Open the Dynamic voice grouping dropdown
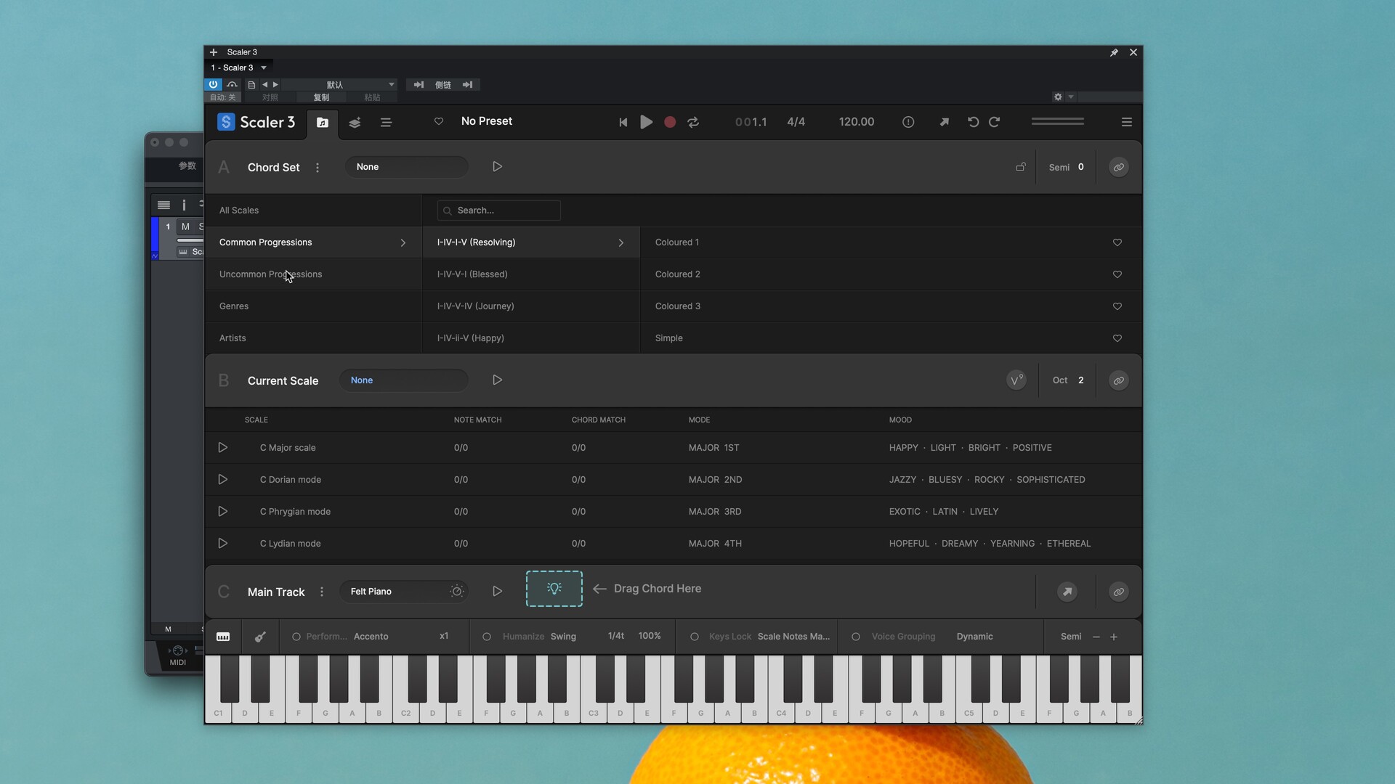This screenshot has height=784, width=1395. [975, 637]
